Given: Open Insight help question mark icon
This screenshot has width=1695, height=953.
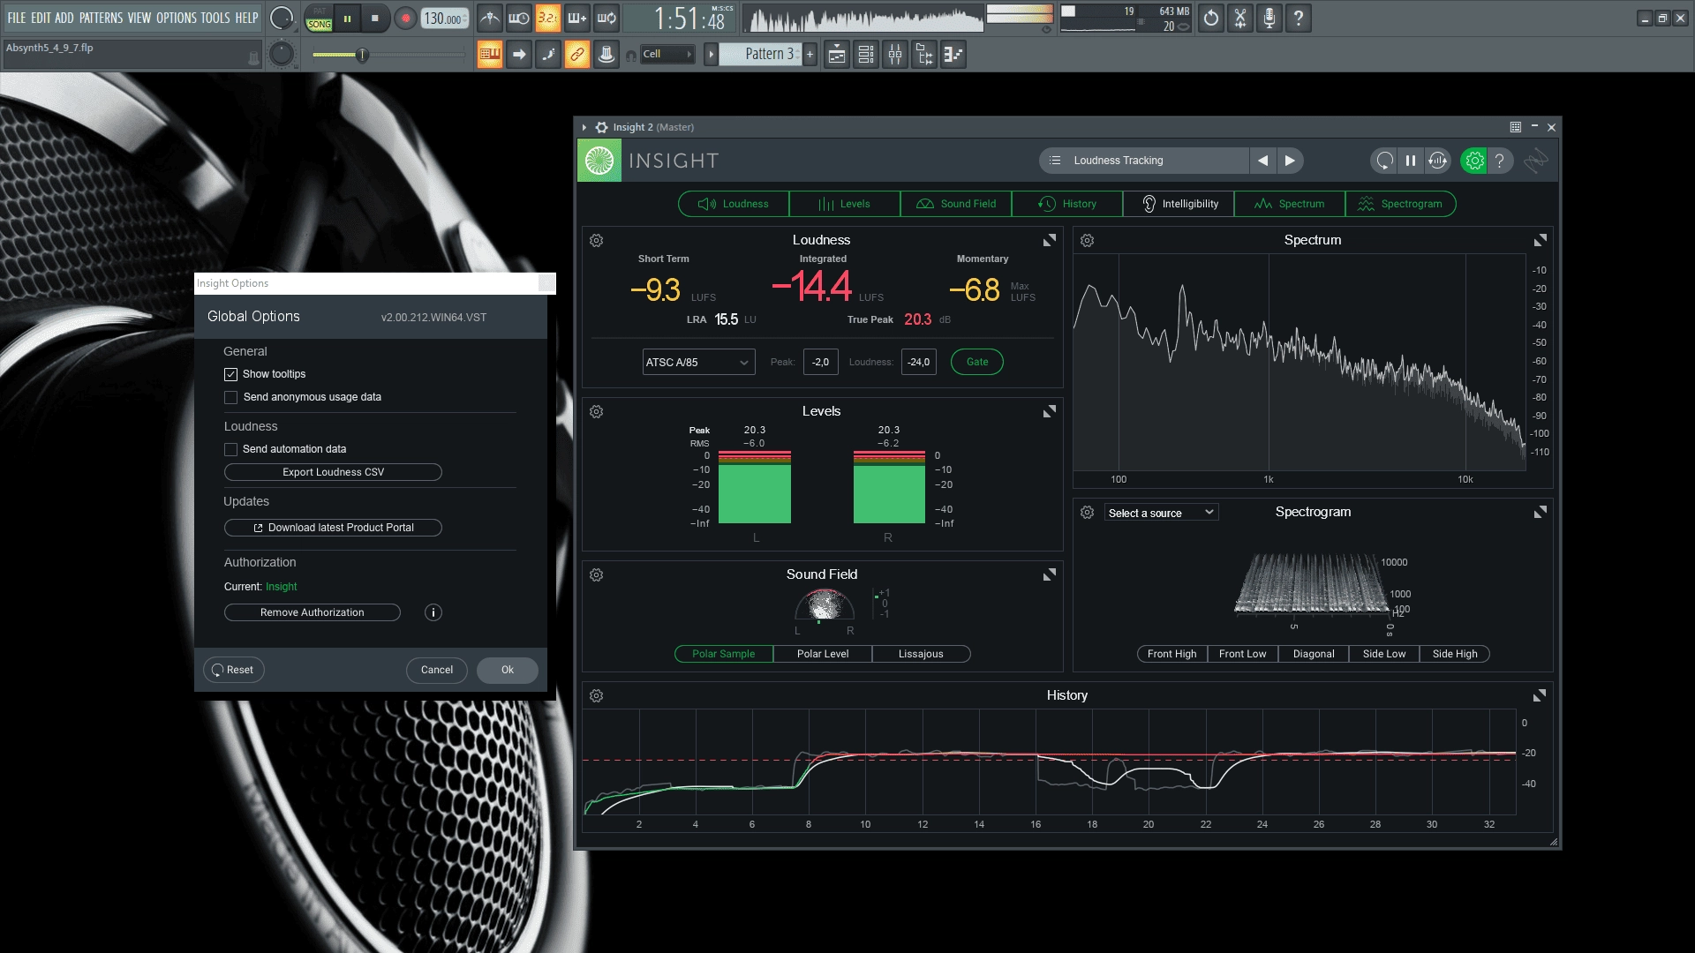Looking at the screenshot, I should click(x=1499, y=161).
